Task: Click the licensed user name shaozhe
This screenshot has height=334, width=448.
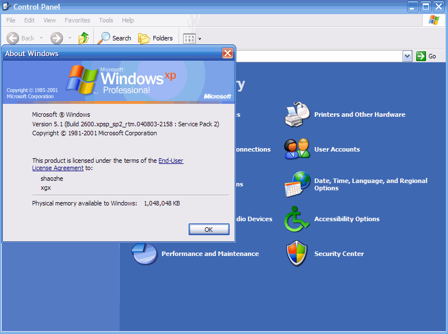Action: [52, 179]
